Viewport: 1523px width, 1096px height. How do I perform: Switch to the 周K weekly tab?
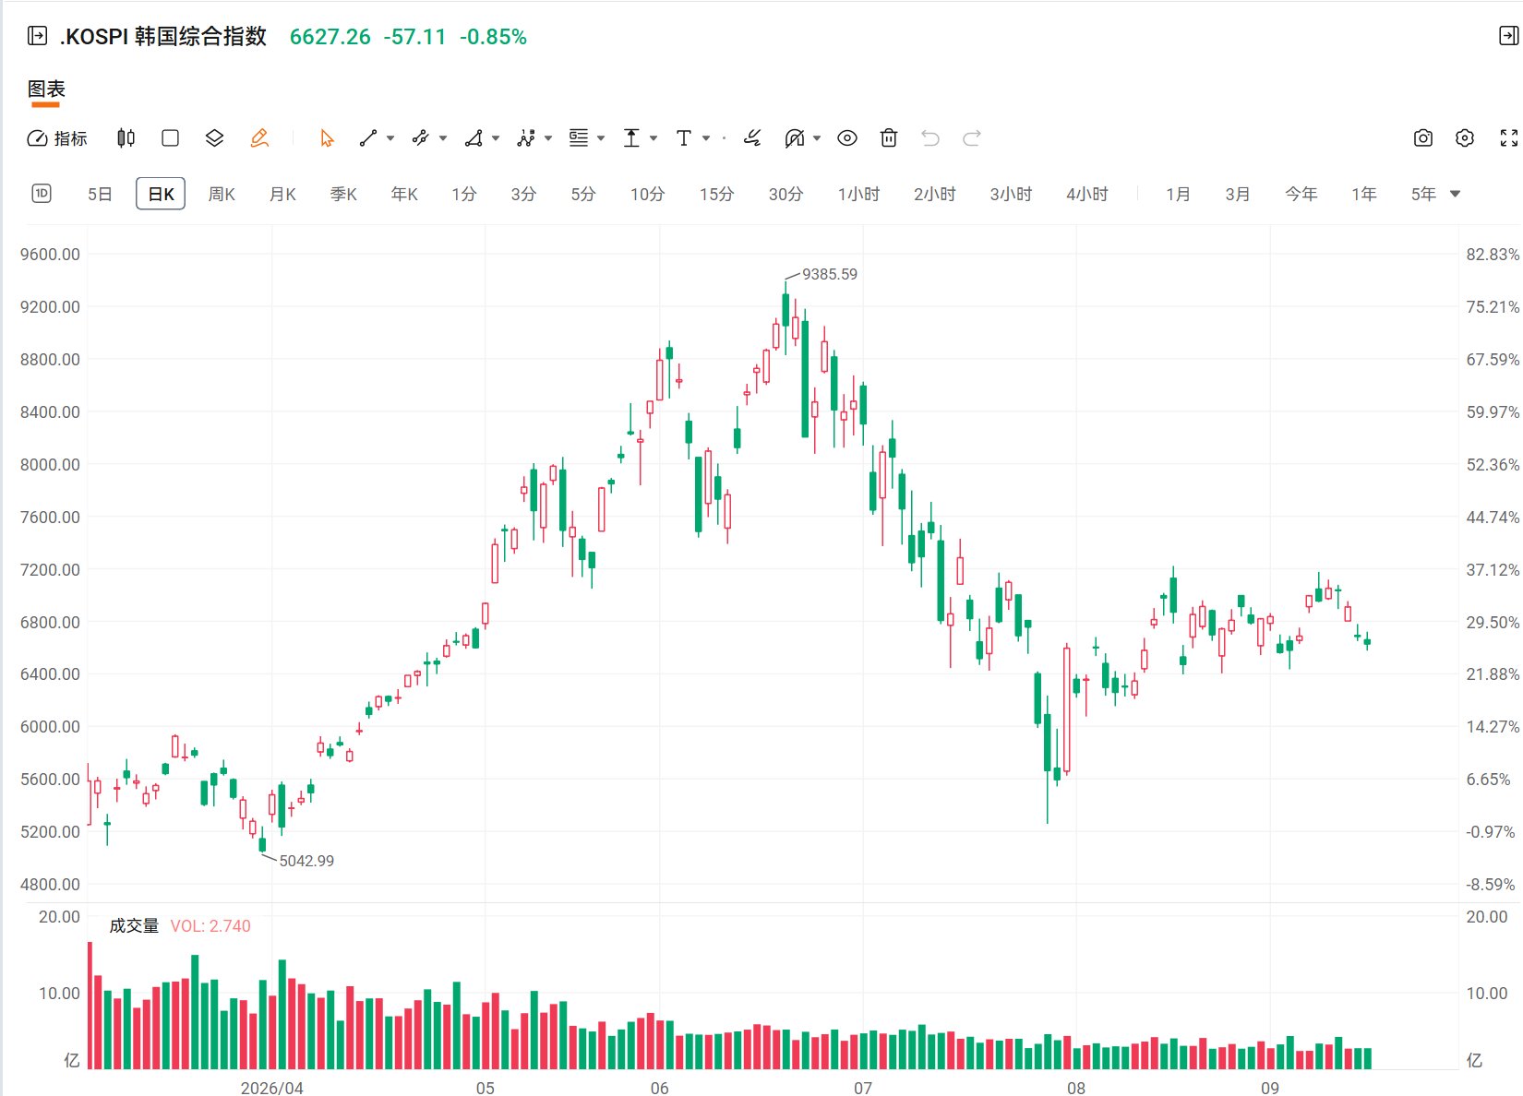click(222, 194)
